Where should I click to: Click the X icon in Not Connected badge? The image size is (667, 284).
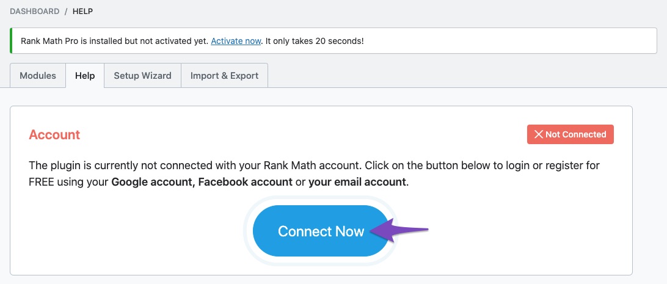coord(538,134)
